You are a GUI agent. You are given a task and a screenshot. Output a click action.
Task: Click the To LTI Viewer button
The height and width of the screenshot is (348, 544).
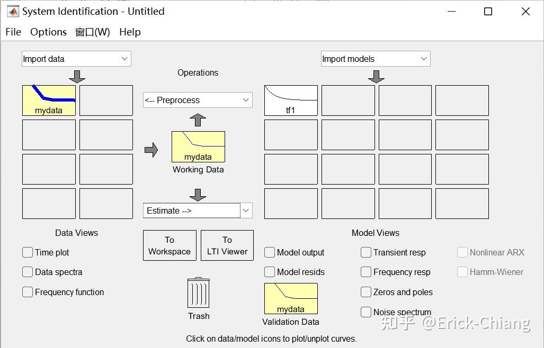point(227,245)
